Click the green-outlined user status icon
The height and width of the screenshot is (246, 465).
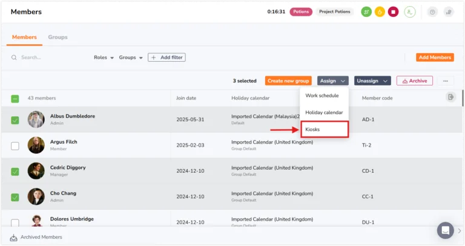coord(409,12)
